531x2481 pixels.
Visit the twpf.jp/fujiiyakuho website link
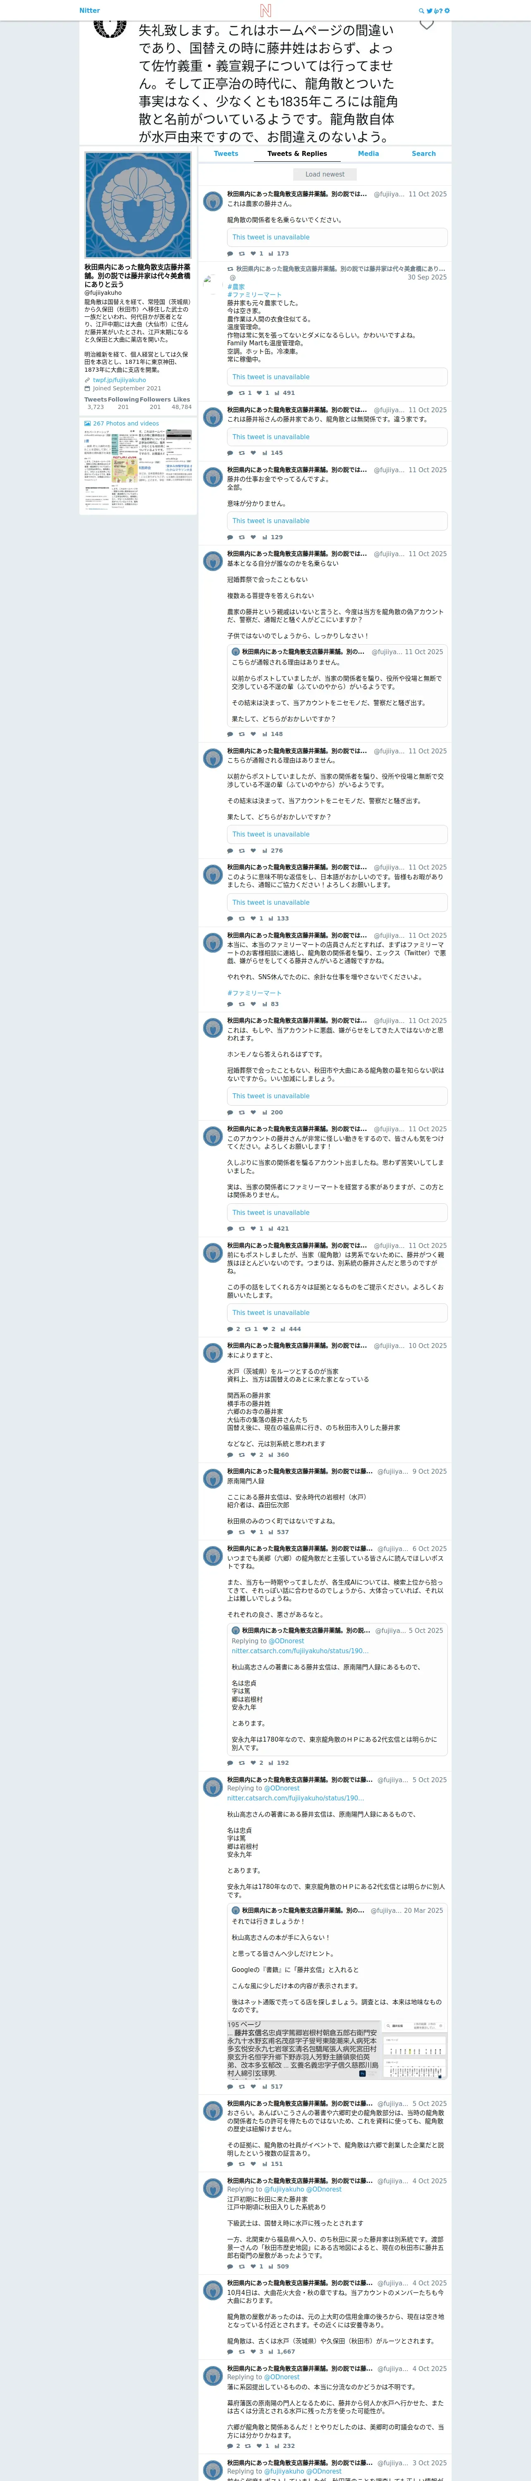pyautogui.click(x=120, y=380)
